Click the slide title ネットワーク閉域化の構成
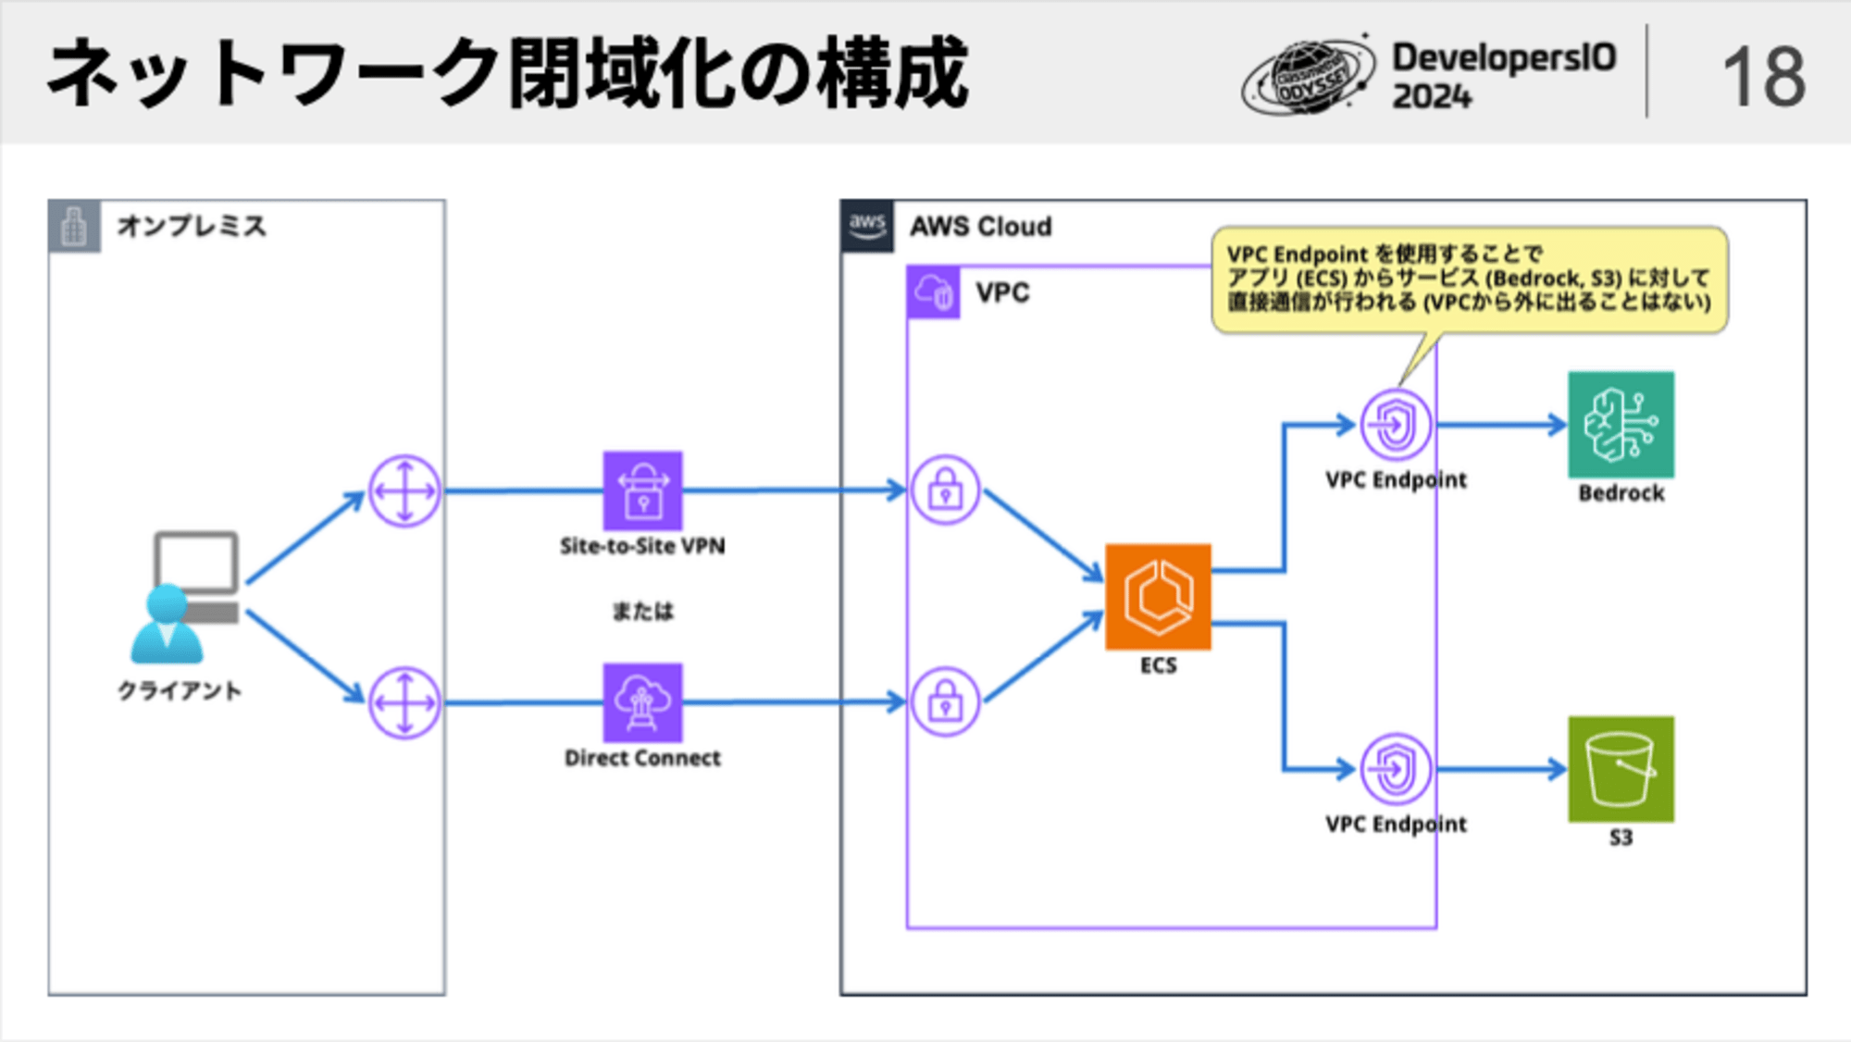Viewport: 1851px width, 1042px height. (507, 73)
